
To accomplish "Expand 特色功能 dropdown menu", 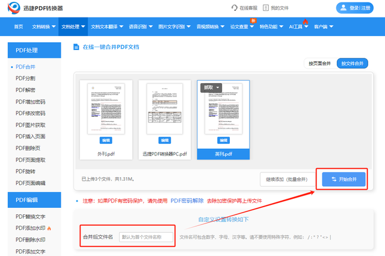I will click(x=271, y=27).
